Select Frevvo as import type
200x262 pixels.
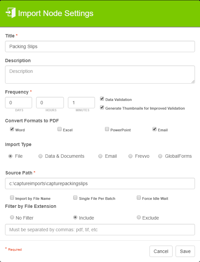130,156
